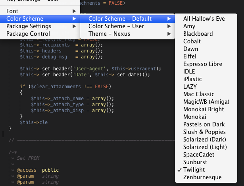Select the MagicWB (Amiga) color scheme
Image resolution: width=244 pixels, height=186 pixels.
(206, 102)
